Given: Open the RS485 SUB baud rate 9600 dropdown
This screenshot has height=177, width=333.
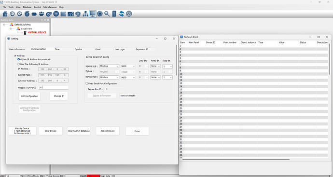Looking at the screenshot, I should coord(128,66).
